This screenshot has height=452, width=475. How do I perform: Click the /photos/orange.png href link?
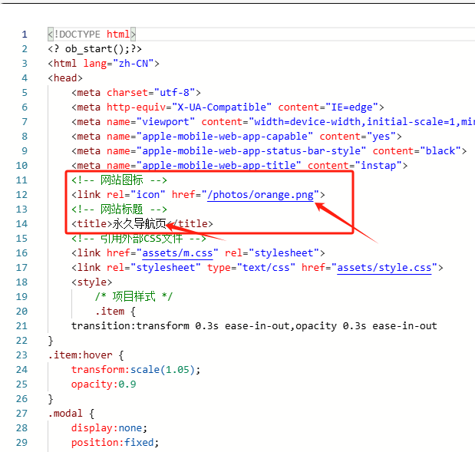point(261,195)
